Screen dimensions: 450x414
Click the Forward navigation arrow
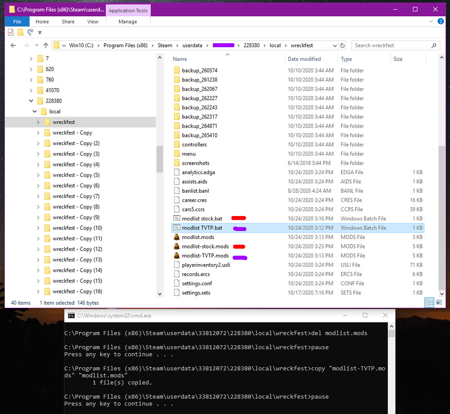click(26, 45)
